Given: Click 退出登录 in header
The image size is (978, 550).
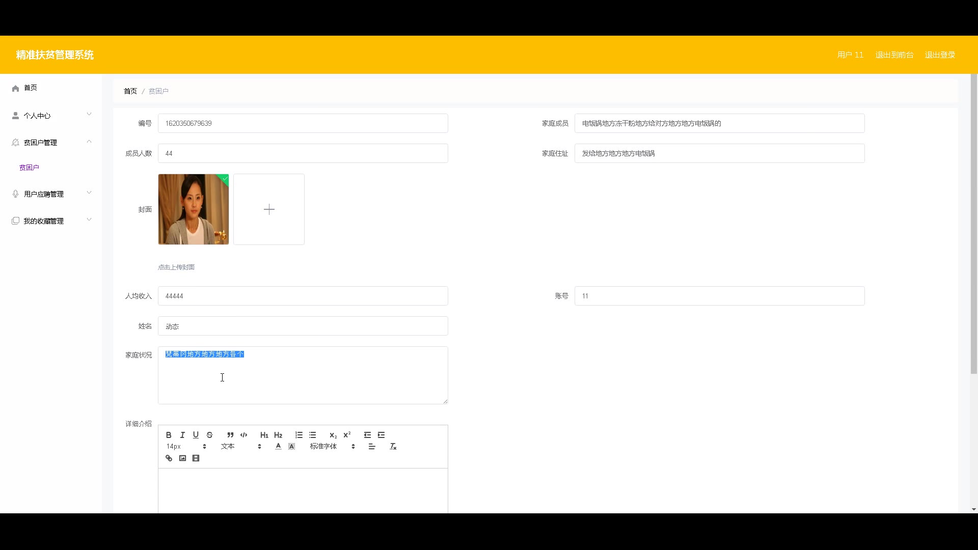Looking at the screenshot, I should [x=940, y=55].
